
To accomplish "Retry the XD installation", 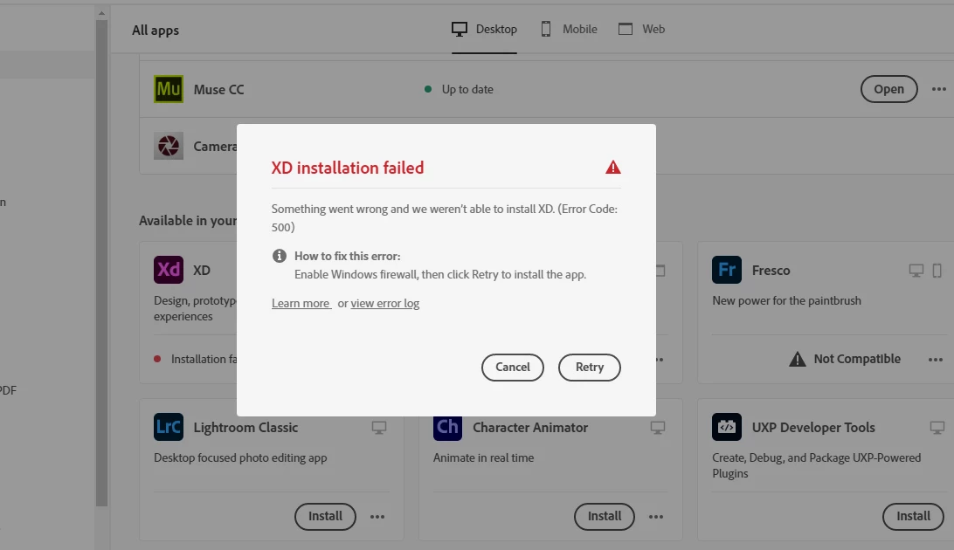I will click(x=590, y=367).
